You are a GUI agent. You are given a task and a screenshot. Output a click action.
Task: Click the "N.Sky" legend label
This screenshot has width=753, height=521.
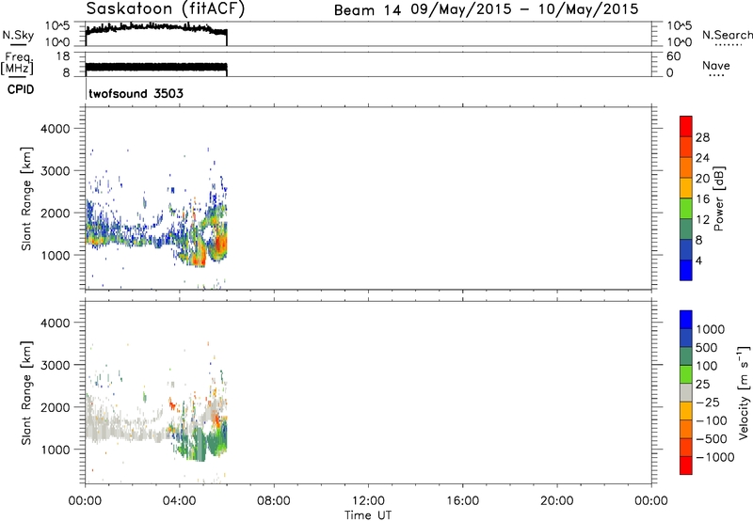pos(18,35)
